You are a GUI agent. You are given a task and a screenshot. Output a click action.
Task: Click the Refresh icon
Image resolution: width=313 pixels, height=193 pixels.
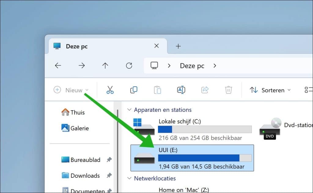point(129,65)
